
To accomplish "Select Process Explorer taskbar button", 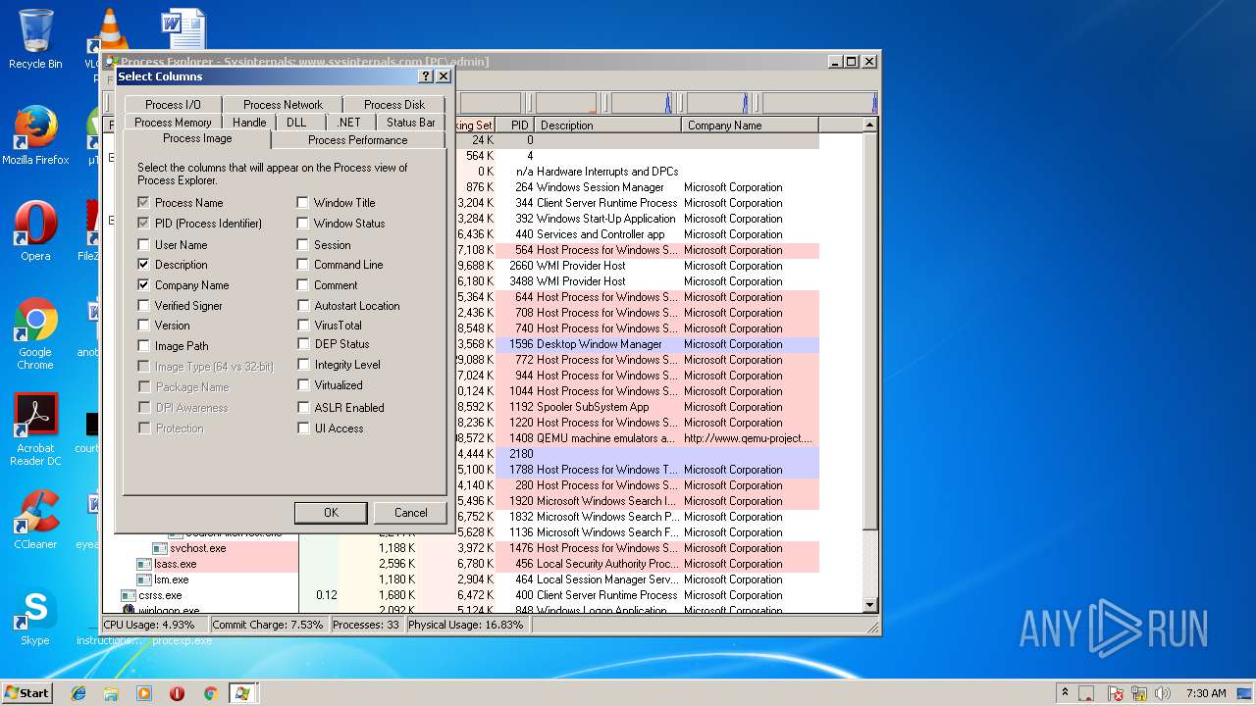I will 241,693.
